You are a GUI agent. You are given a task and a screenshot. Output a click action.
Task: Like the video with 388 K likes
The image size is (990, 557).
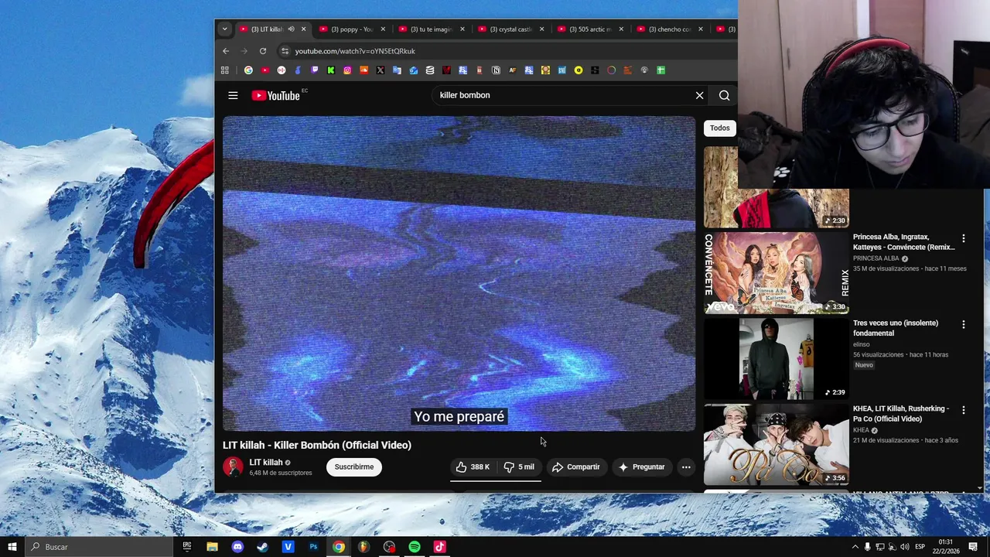coord(473,466)
